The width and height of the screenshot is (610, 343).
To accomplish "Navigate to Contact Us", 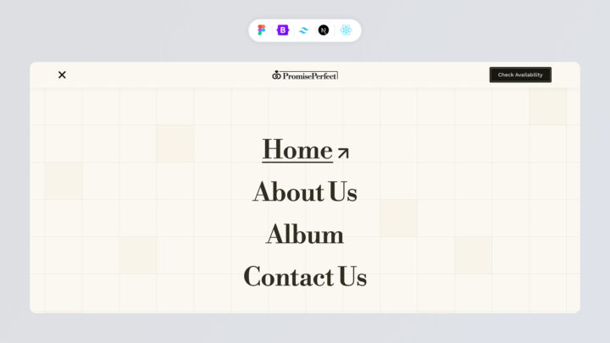I will tap(305, 277).
